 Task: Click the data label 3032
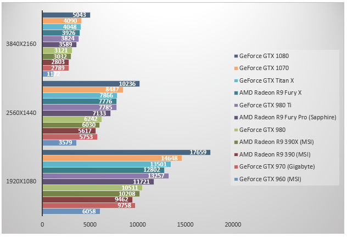(60, 56)
